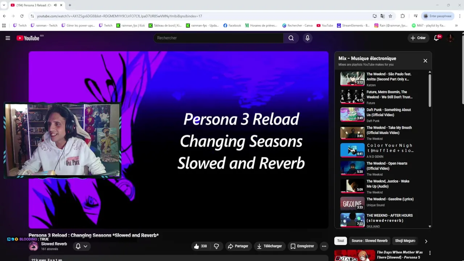The image size is (464, 261).
Task: Show more bookmarks with chevron
Action: (x=456, y=25)
